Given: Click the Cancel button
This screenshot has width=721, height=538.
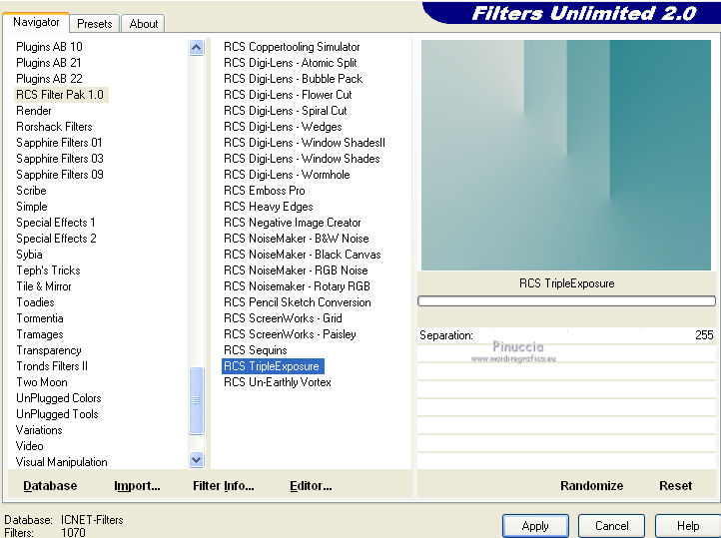Looking at the screenshot, I should click(x=611, y=526).
